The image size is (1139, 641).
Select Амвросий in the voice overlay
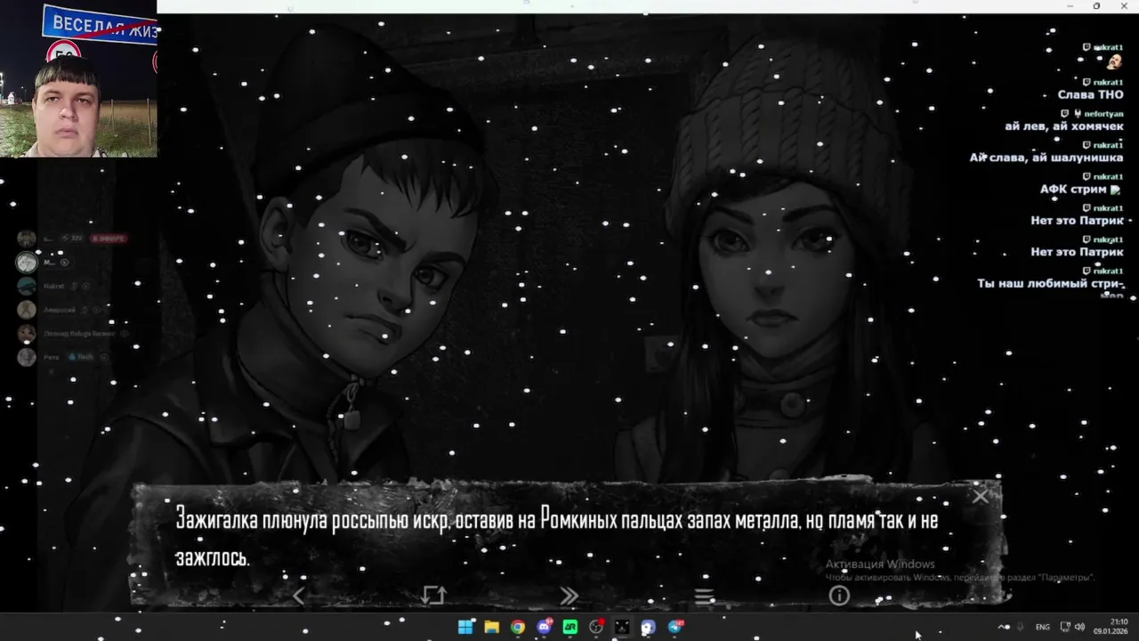click(x=59, y=310)
